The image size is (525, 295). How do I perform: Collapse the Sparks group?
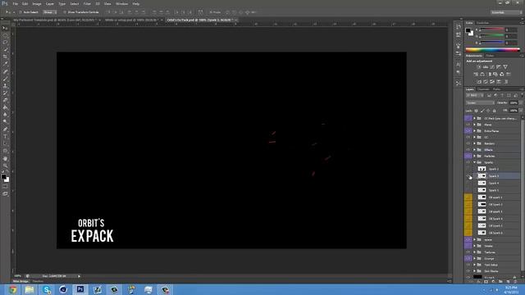coord(474,162)
